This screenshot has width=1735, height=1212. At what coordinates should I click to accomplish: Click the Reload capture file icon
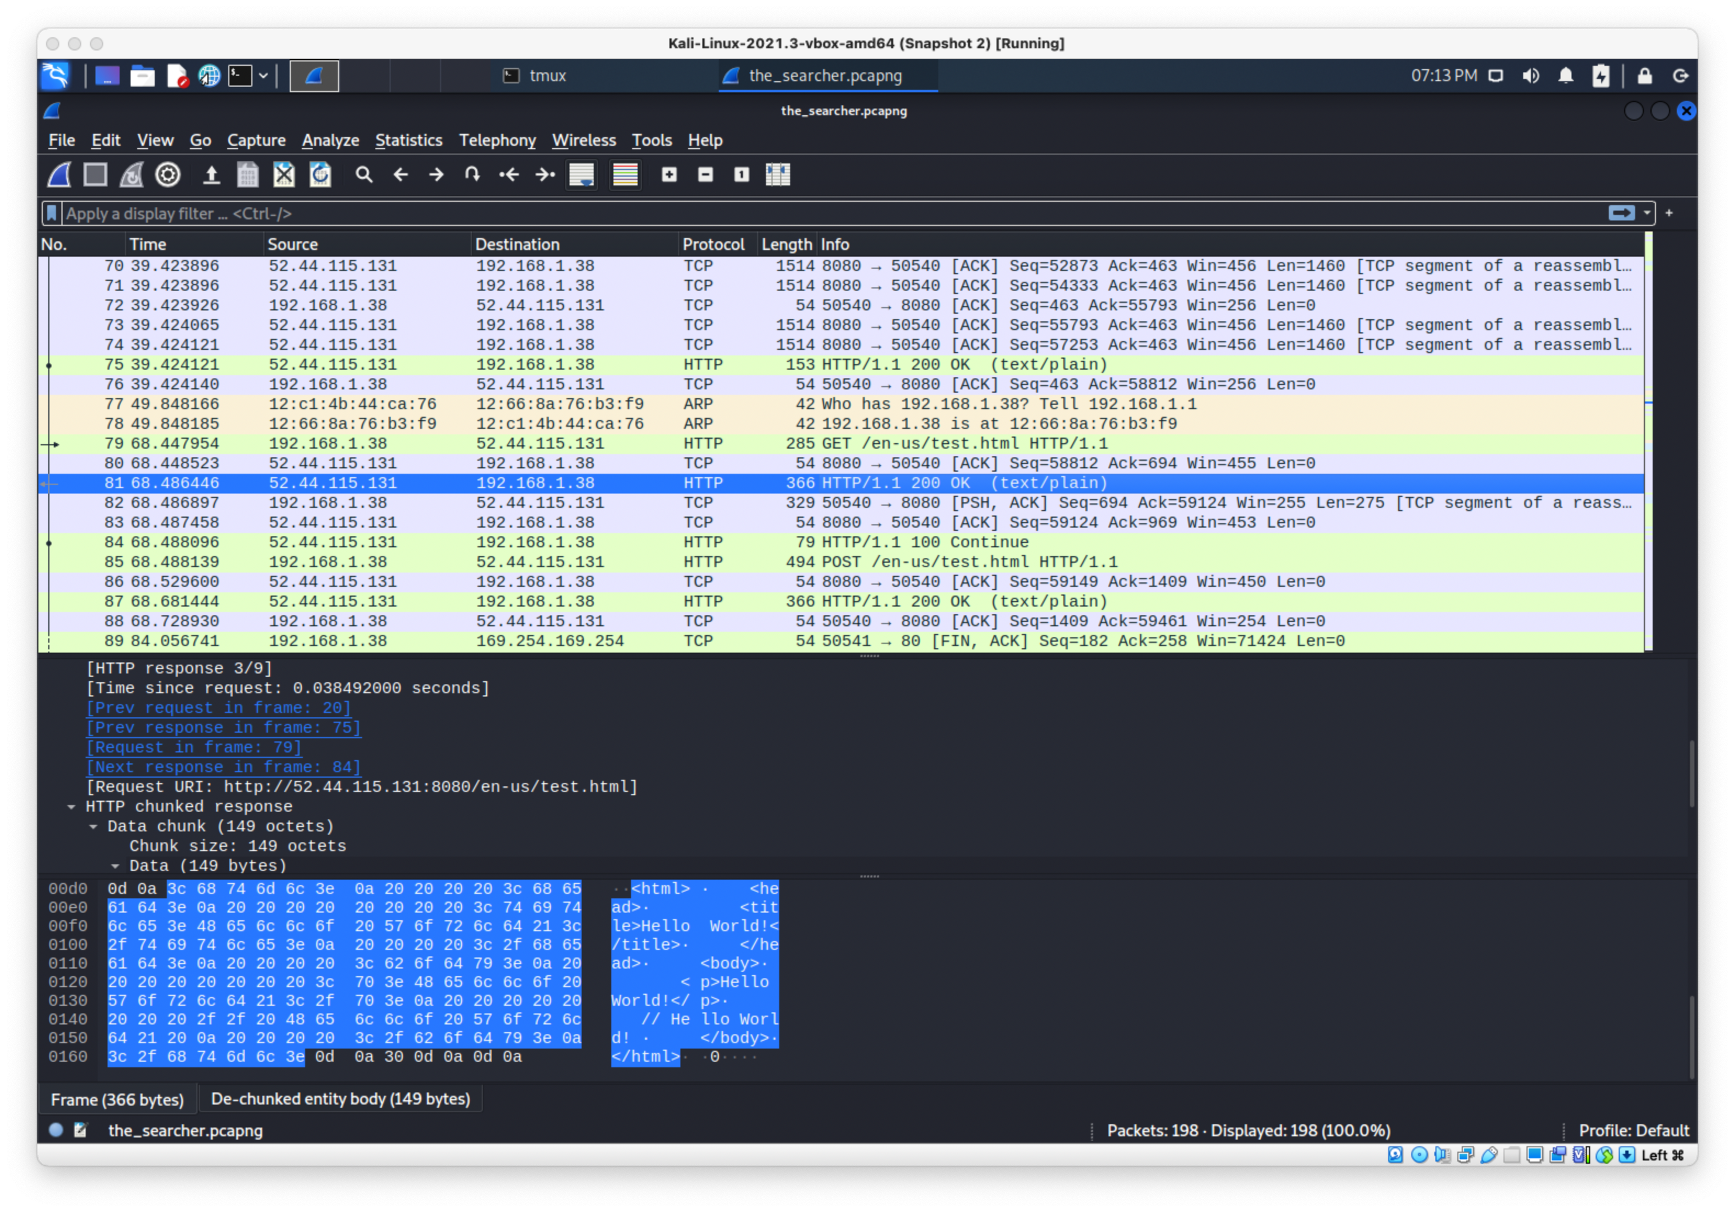[320, 175]
